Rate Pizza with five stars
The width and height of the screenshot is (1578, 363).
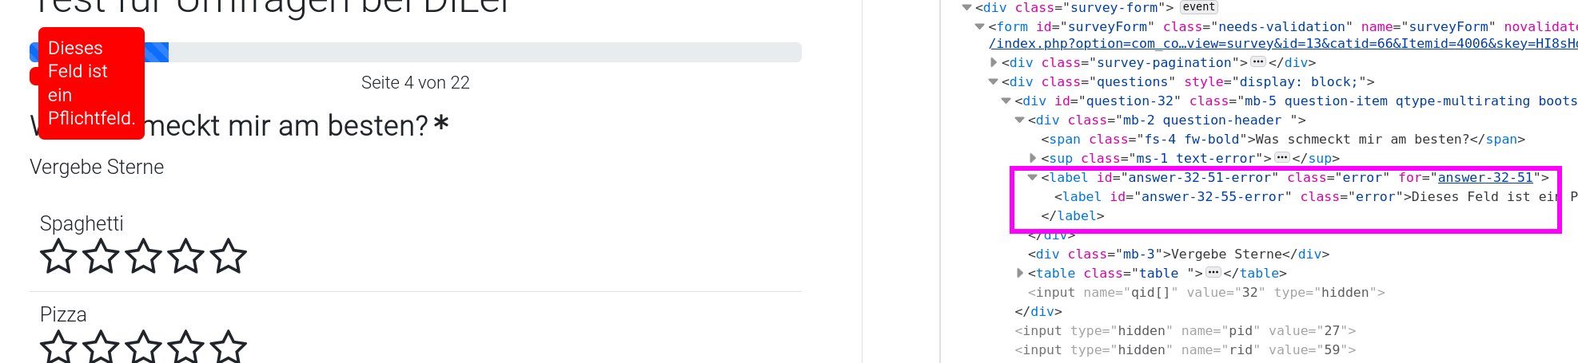point(229,347)
